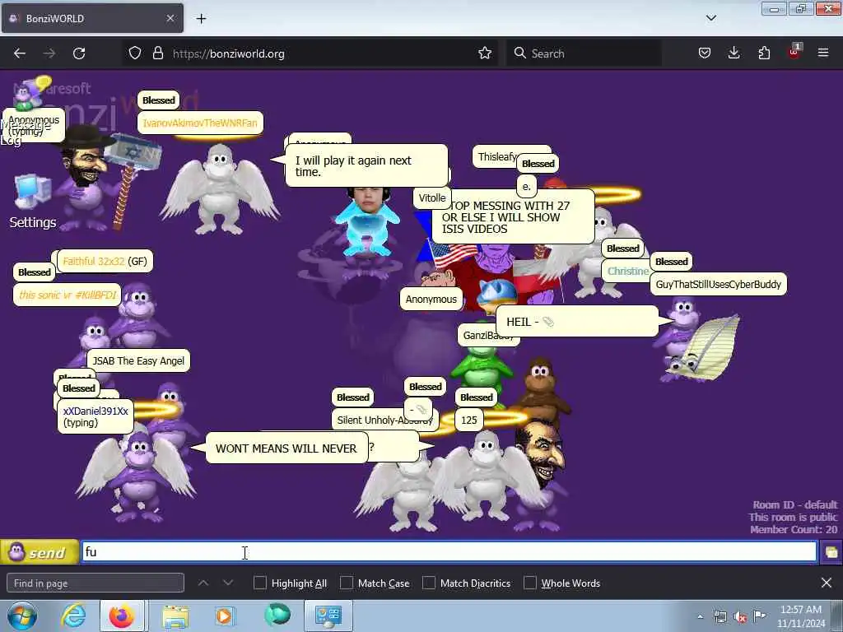This screenshot has width=843, height=632.
Task: Toggle the Match Case checkbox
Action: pyautogui.click(x=347, y=583)
